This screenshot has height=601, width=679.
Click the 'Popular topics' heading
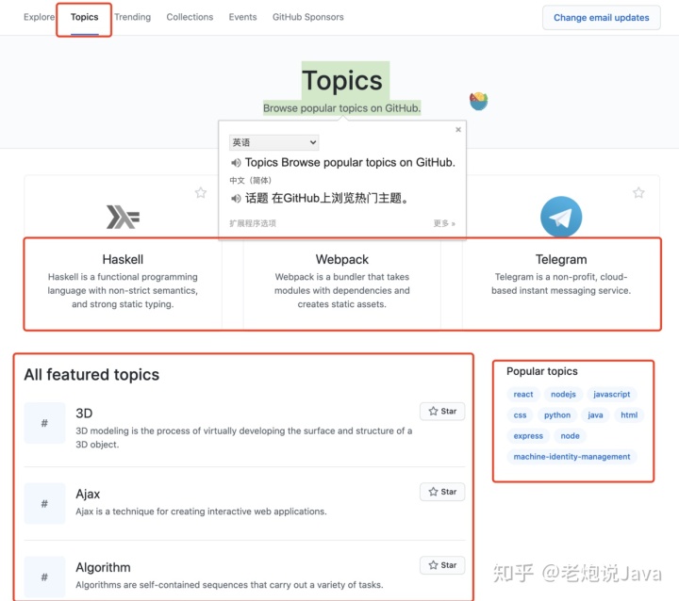pyautogui.click(x=541, y=371)
